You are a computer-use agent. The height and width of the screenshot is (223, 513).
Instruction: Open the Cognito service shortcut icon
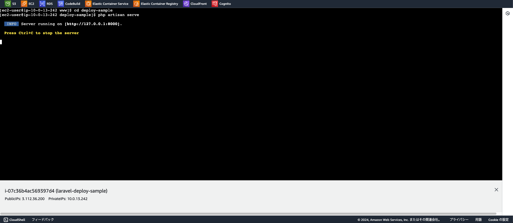tap(215, 4)
